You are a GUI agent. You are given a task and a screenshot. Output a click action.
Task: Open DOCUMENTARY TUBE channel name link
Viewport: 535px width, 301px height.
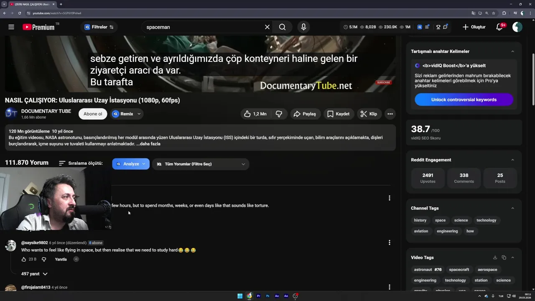(46, 111)
